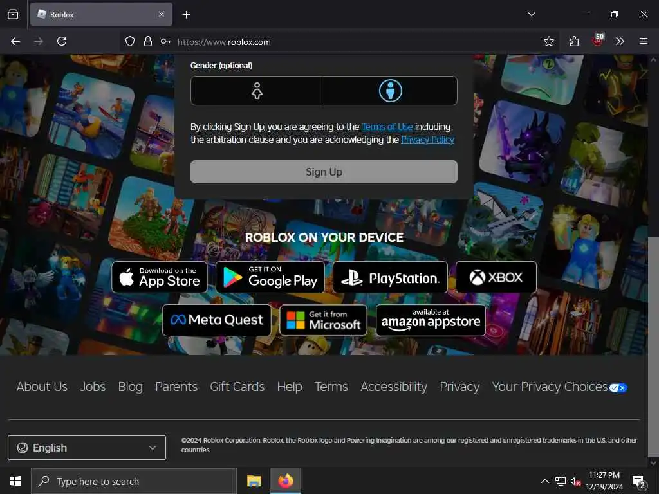Toggle Your Privacy Choices switch icon
This screenshot has width=659, height=494.
(618, 388)
